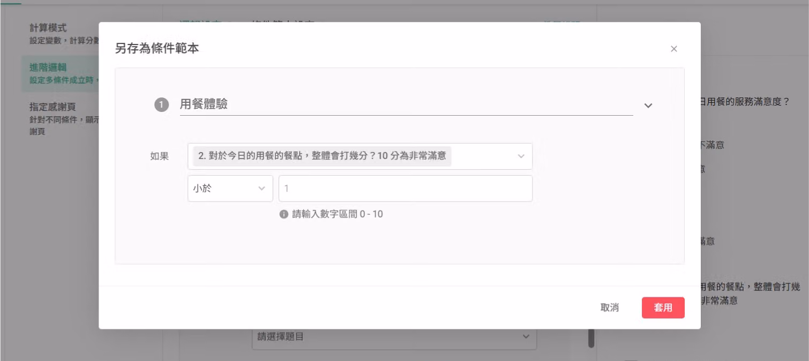This screenshot has width=809, height=361.
Task: Select 指定感謝頁 in the left sidebar
Action: [x=60, y=118]
